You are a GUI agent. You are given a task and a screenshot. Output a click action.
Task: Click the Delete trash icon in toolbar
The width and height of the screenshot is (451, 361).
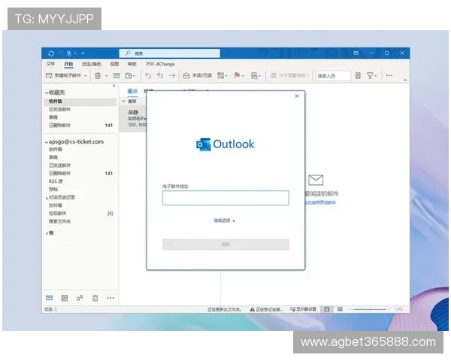(x=98, y=76)
